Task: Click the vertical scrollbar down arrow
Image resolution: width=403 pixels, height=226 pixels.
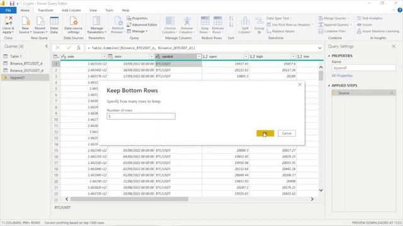Action: click(x=321, y=190)
